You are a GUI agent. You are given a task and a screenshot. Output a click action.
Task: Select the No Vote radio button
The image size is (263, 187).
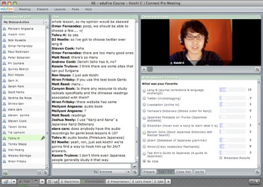pos(144,161)
